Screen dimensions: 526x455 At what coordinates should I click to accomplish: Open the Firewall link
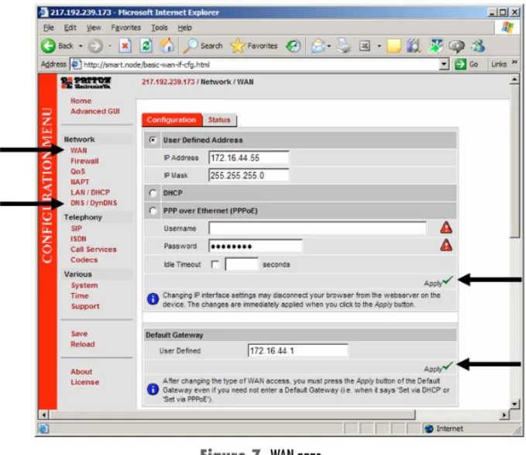(84, 161)
